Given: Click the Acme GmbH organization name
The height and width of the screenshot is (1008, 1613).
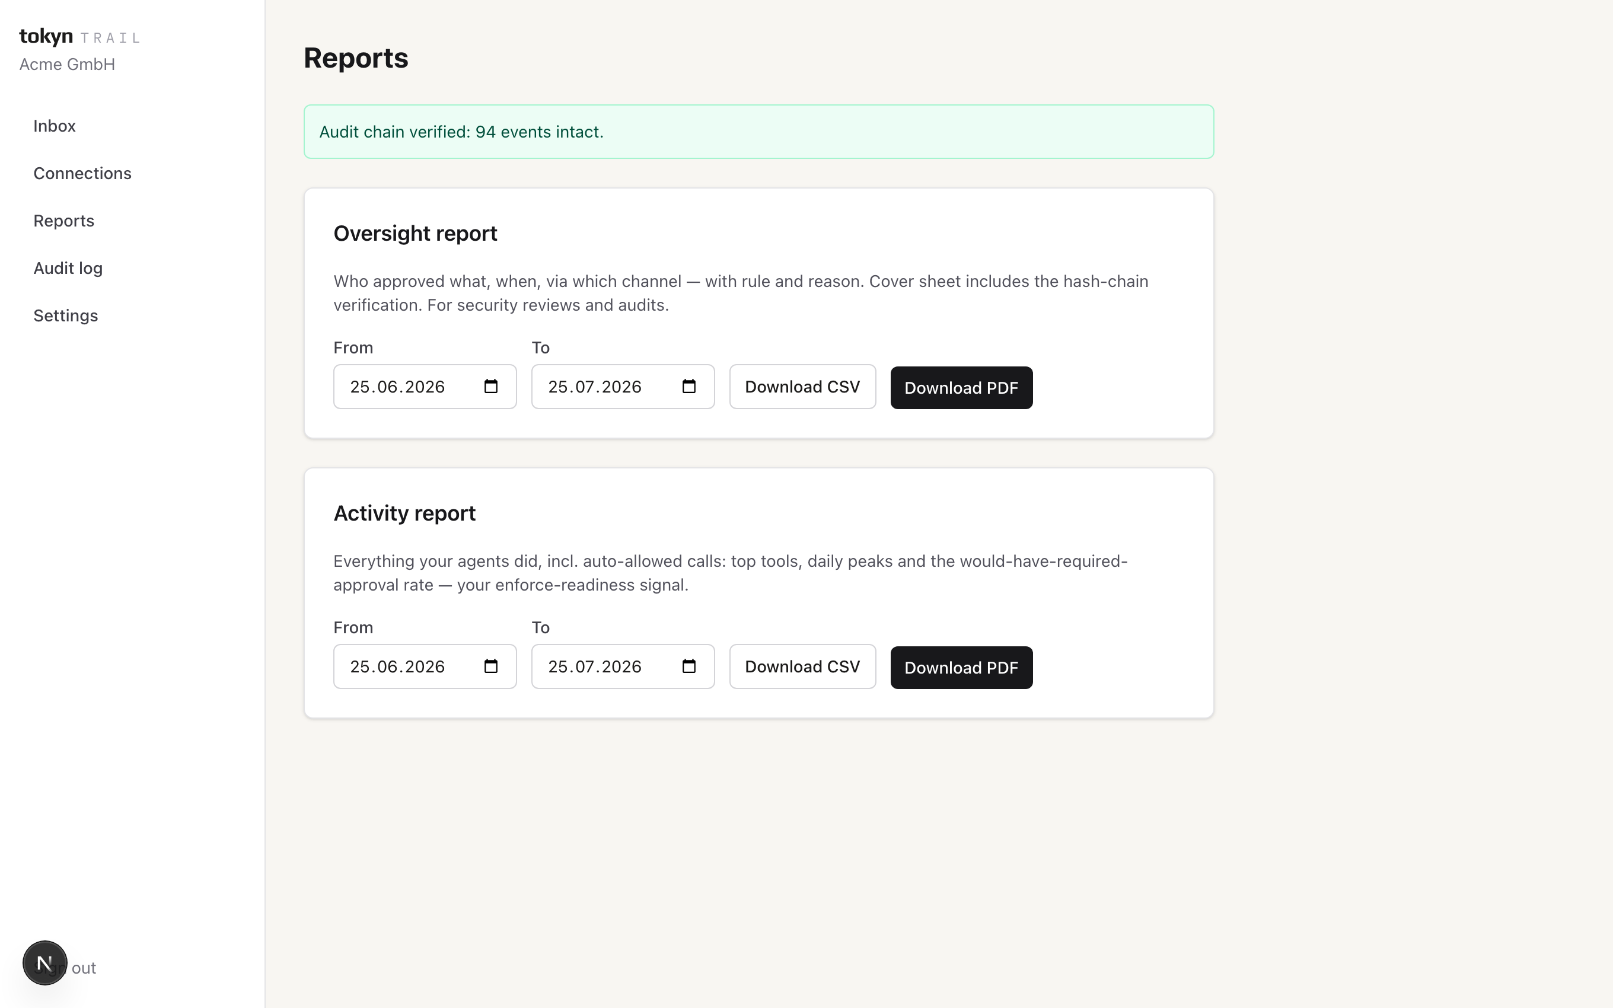Looking at the screenshot, I should 68,65.
